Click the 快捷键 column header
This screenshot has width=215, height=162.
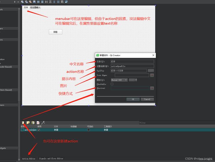pos(73,127)
